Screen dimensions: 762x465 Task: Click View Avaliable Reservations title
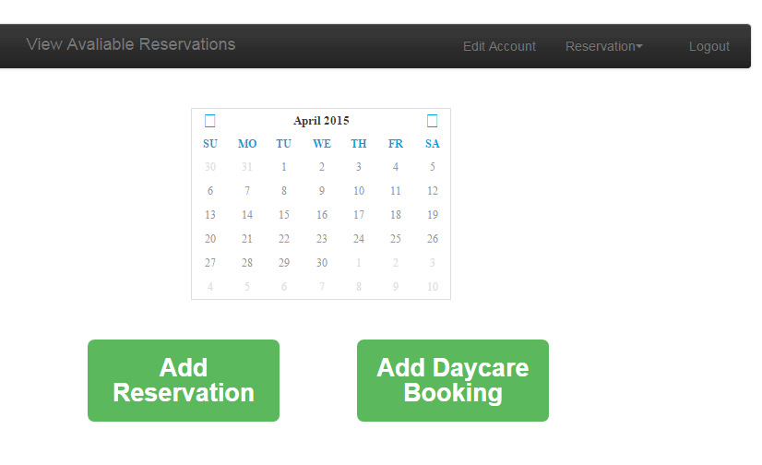click(131, 44)
